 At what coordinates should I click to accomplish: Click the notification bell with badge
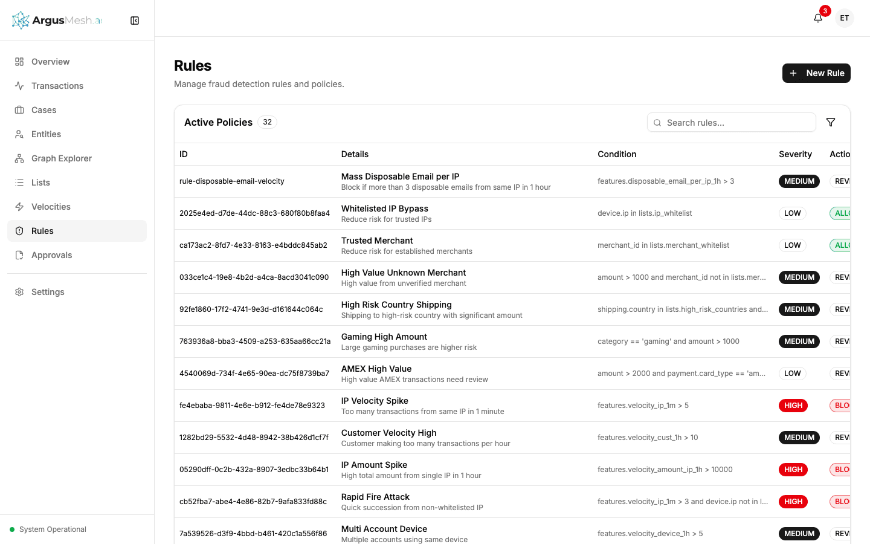[x=817, y=18]
